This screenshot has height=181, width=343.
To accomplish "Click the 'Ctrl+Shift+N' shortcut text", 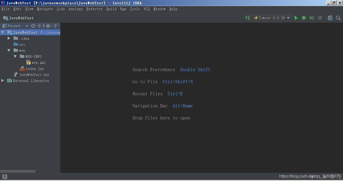I will [x=178, y=82].
